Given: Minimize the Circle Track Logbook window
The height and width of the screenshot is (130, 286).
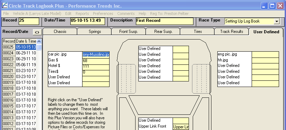Looking at the screenshot, I should [x=264, y=6].
